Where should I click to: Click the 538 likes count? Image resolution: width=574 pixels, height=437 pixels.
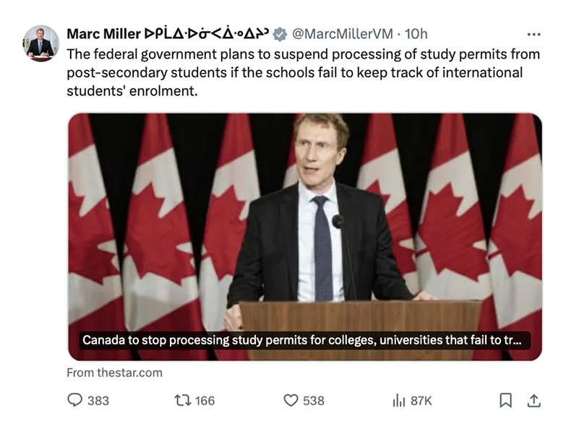[x=314, y=400]
